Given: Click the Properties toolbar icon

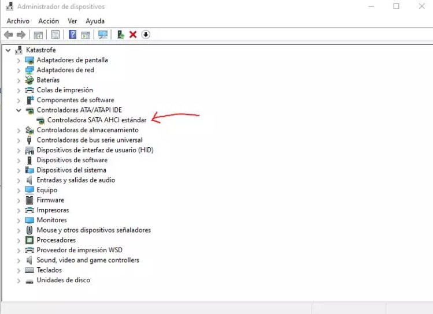Looking at the screenshot, I should [55, 35].
